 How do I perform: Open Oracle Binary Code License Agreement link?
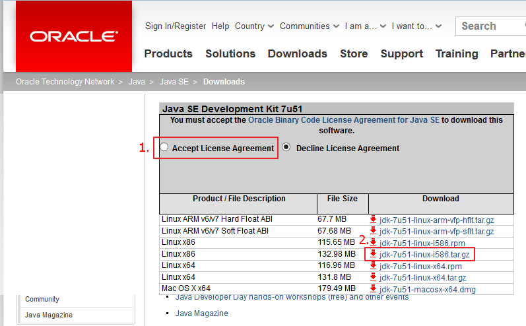tap(343, 120)
